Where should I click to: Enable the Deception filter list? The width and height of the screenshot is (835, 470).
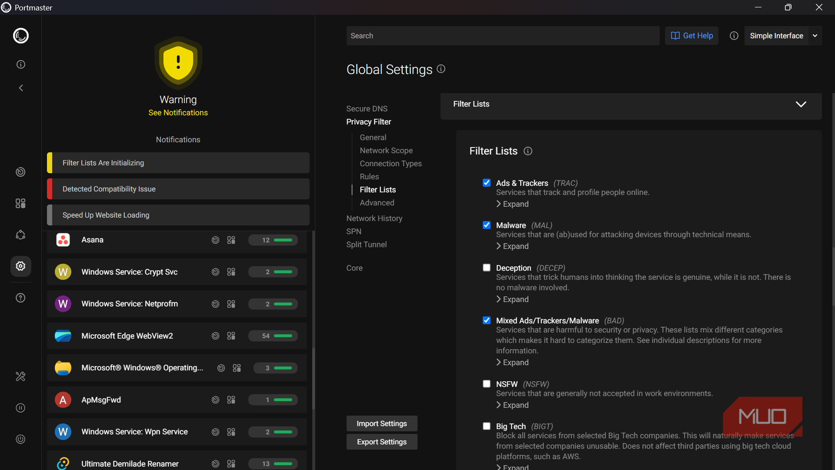tap(487, 267)
